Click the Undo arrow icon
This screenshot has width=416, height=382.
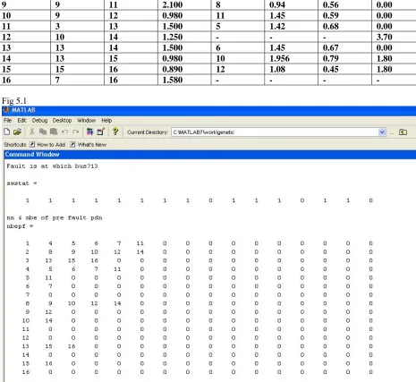coord(64,132)
